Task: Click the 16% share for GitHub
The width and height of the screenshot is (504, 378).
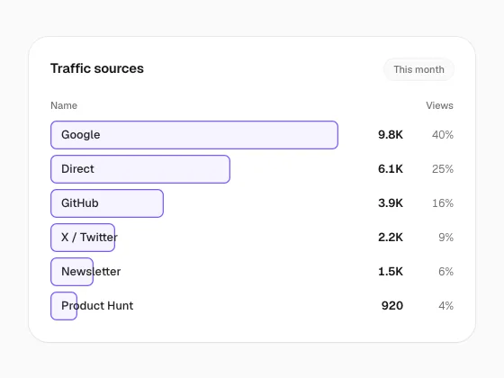Action: point(443,203)
